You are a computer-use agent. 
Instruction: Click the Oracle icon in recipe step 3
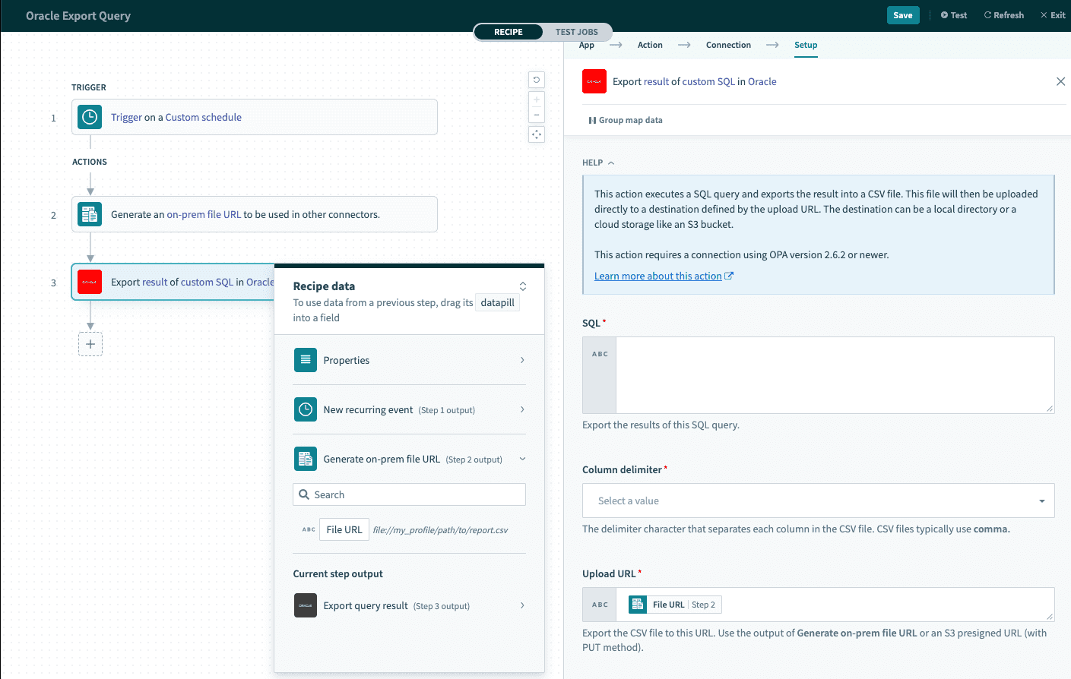point(89,282)
